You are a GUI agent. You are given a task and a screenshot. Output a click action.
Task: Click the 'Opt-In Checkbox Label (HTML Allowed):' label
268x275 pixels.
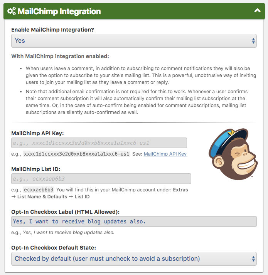tap(66, 212)
